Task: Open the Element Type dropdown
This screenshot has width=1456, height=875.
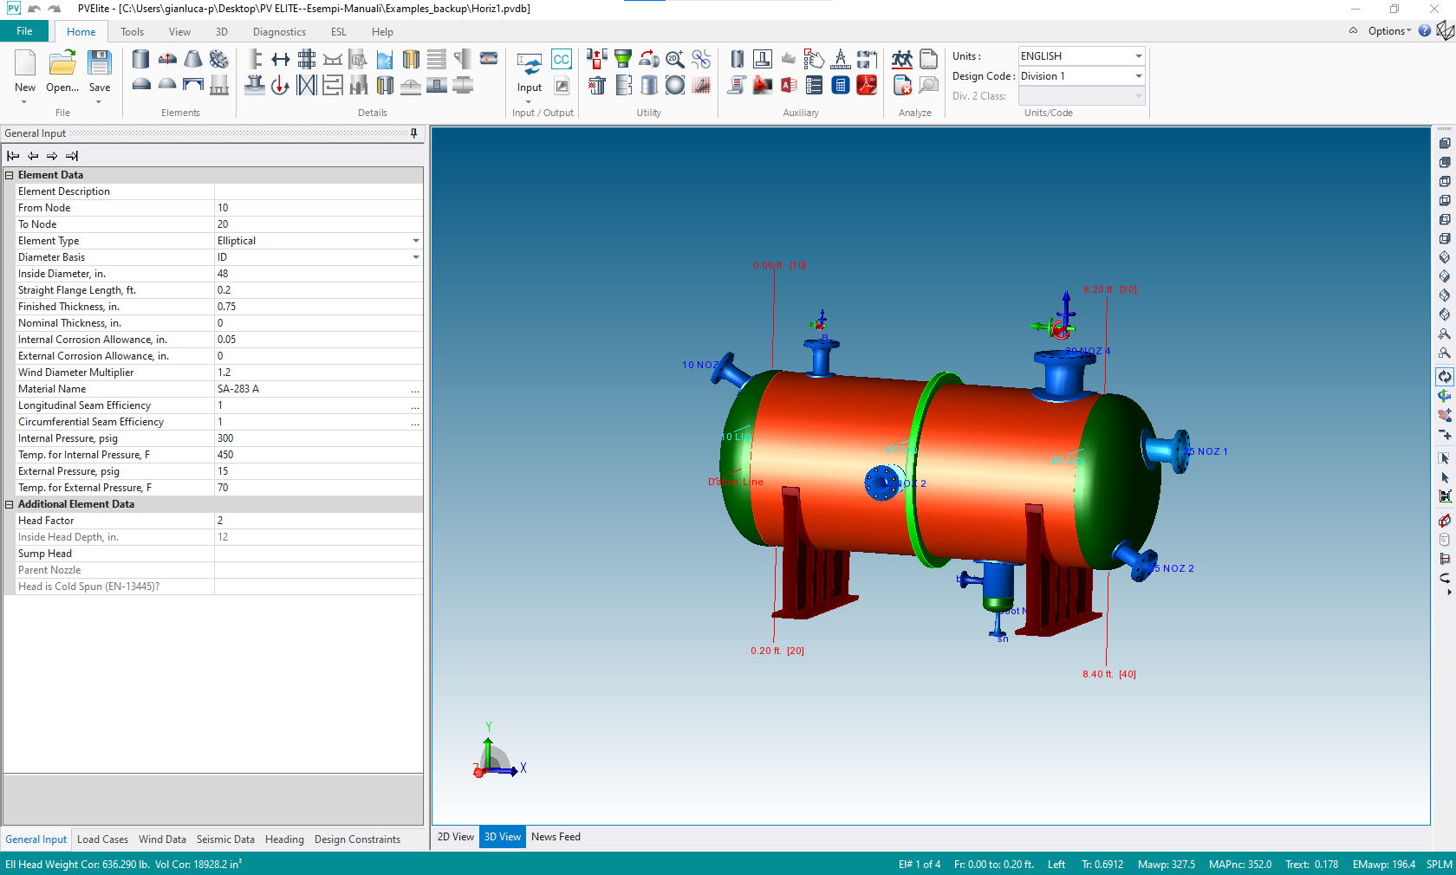Action: pyautogui.click(x=416, y=241)
